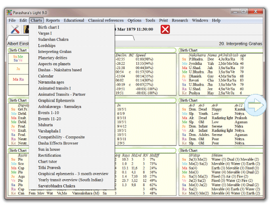This screenshot has height=208, width=275.
Task: Open the Reports menu
Action: 53,20
